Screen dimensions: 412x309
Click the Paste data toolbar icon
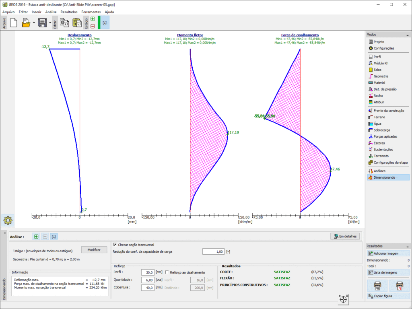point(77,23)
